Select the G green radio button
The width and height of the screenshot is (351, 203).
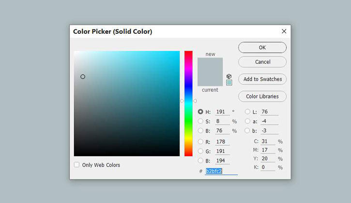[200, 151]
